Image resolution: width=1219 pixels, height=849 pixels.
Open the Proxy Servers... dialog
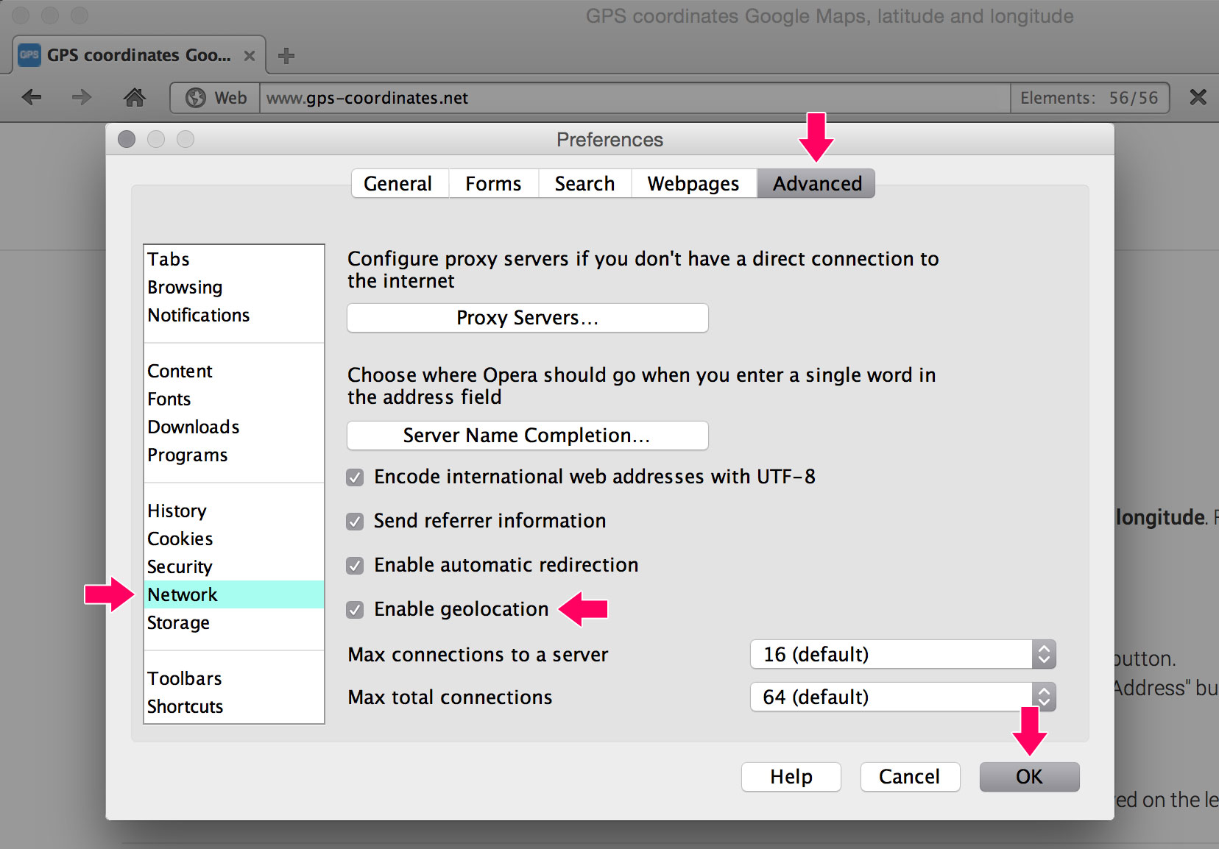527,318
